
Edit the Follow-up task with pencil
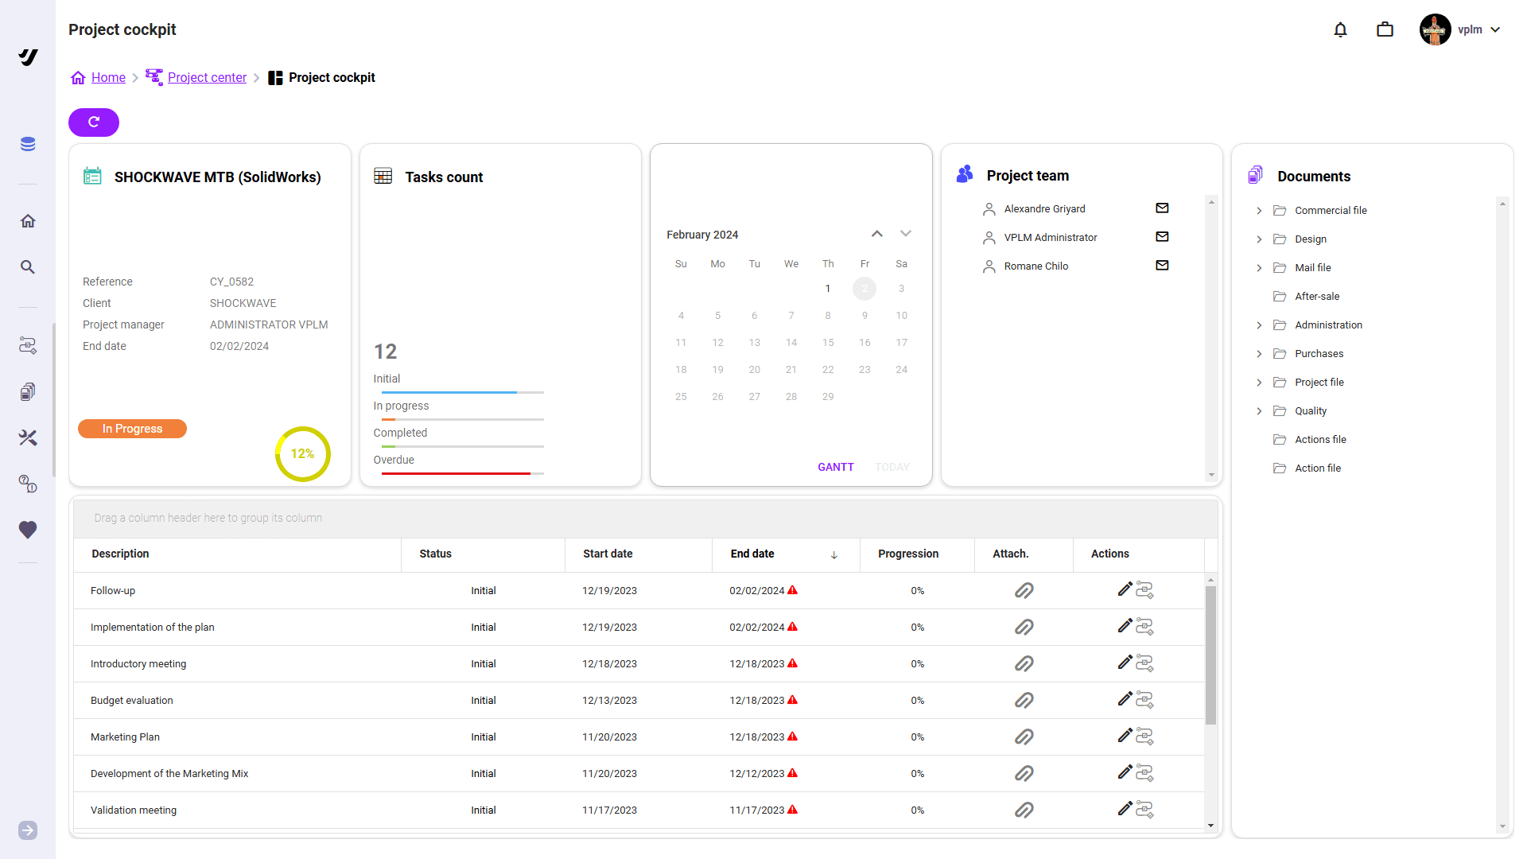click(1124, 589)
